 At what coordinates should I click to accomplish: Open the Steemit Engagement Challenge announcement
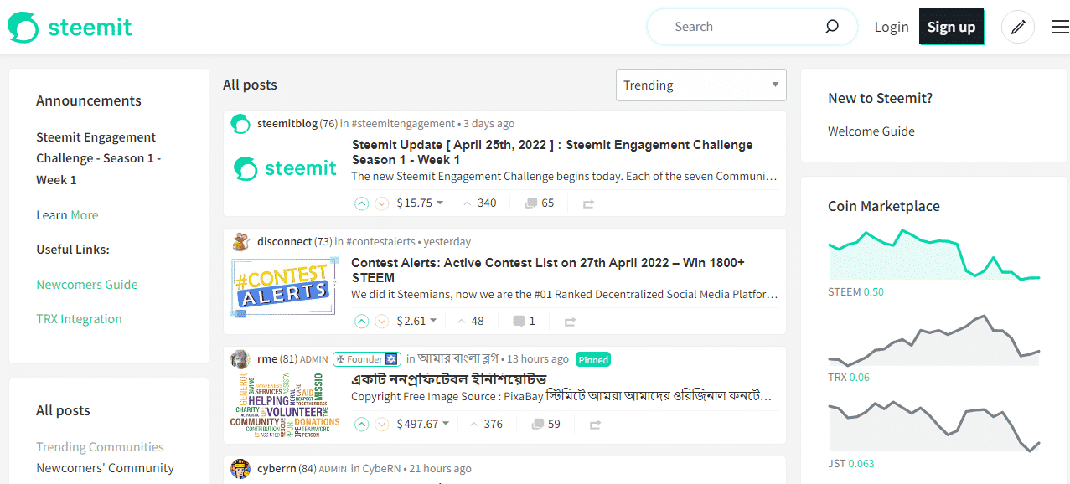(x=98, y=158)
